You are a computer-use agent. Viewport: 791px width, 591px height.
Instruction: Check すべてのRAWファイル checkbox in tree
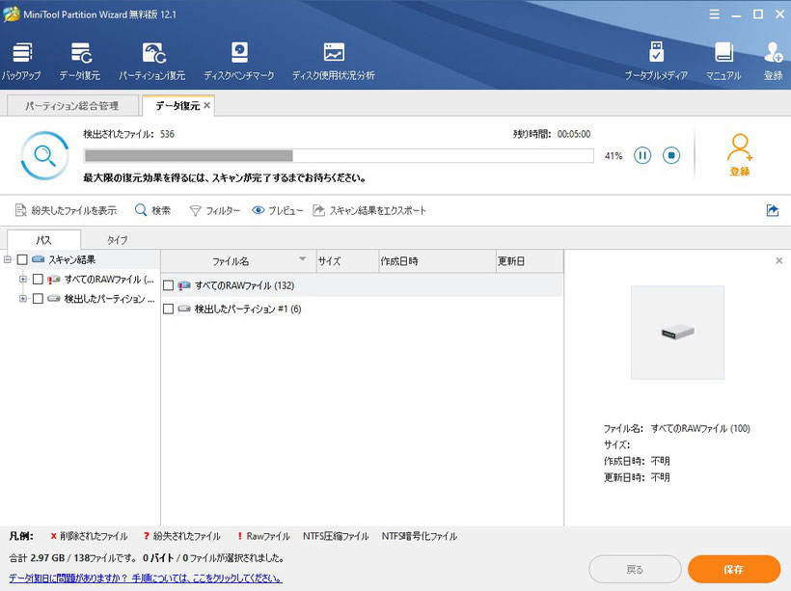tap(38, 280)
